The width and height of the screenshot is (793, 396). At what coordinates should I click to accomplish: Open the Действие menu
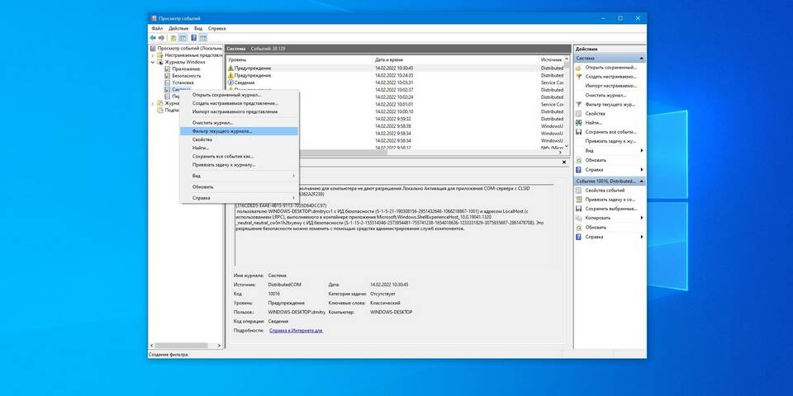(x=178, y=29)
